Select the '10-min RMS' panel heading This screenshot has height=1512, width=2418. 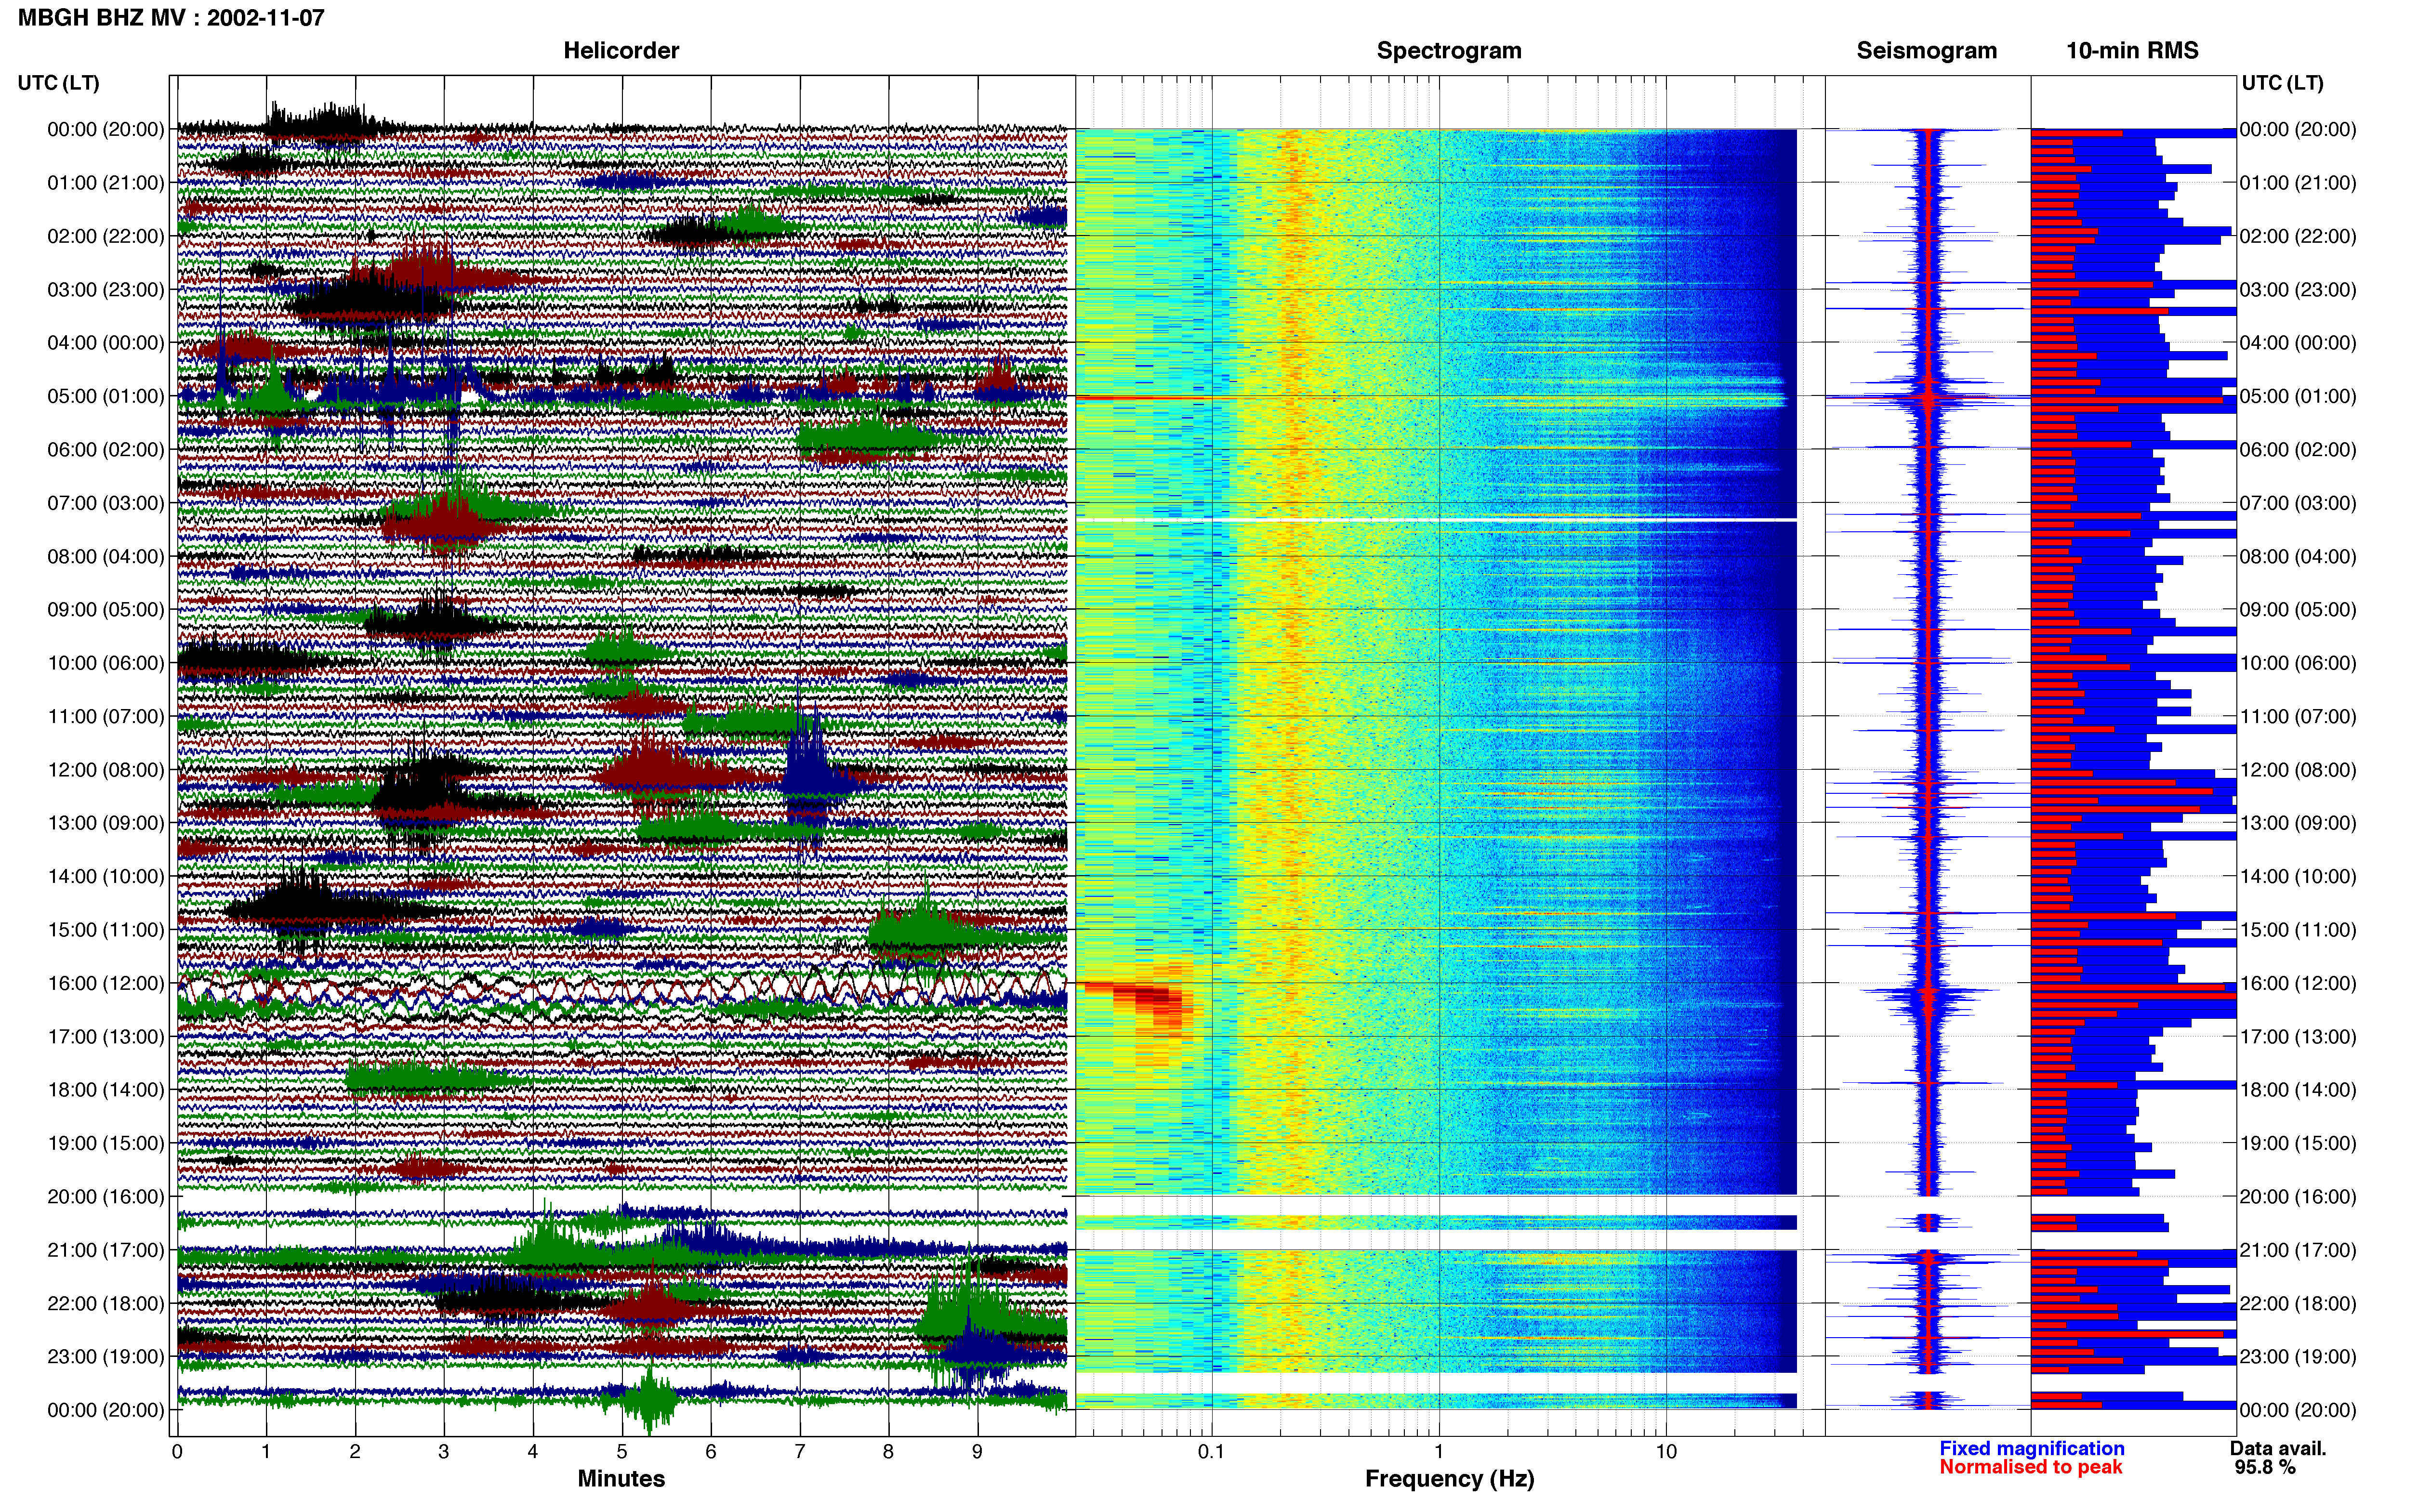tap(2132, 50)
